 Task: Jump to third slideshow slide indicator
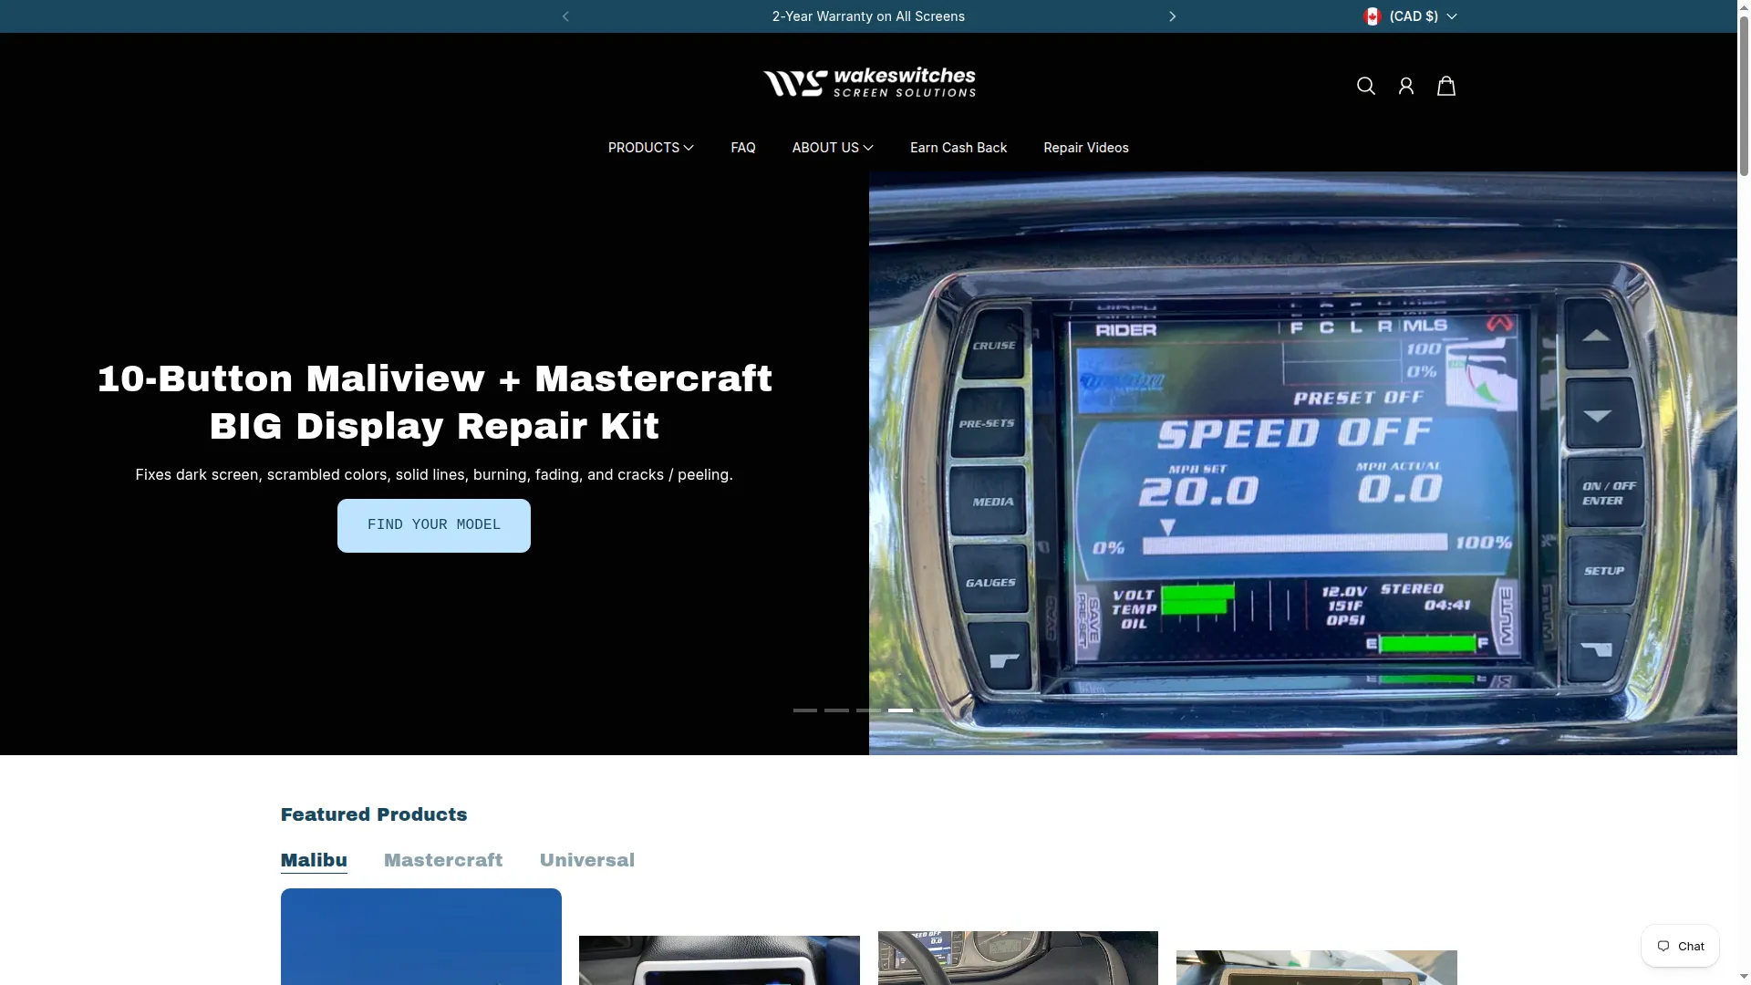pos(867,710)
